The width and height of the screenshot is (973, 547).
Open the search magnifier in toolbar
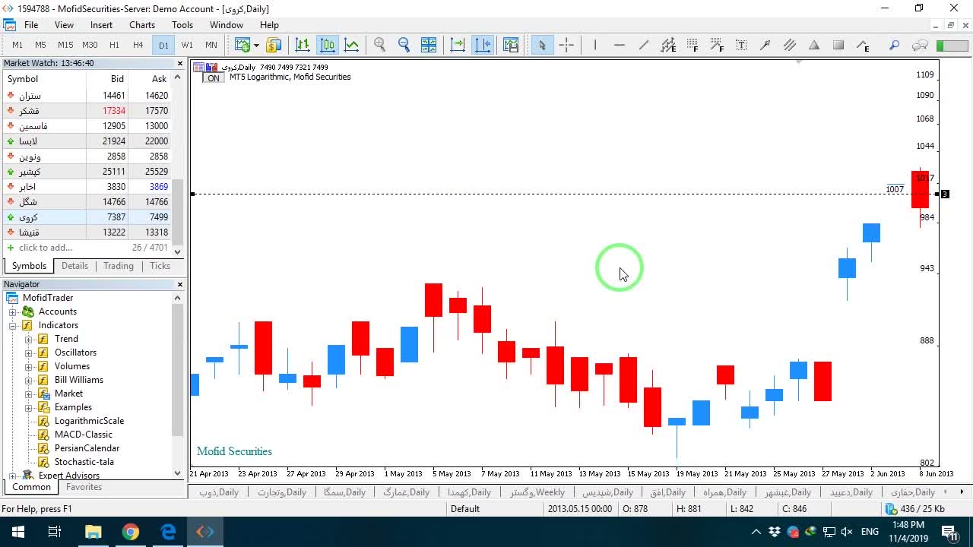(x=894, y=45)
